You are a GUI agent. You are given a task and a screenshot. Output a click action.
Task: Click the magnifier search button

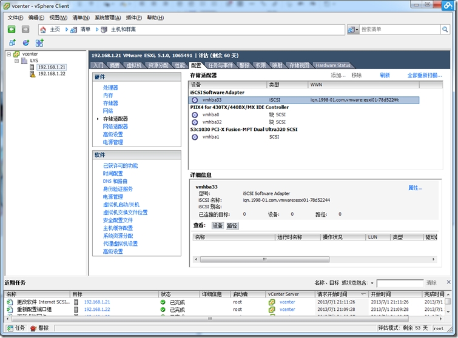coord(445,30)
